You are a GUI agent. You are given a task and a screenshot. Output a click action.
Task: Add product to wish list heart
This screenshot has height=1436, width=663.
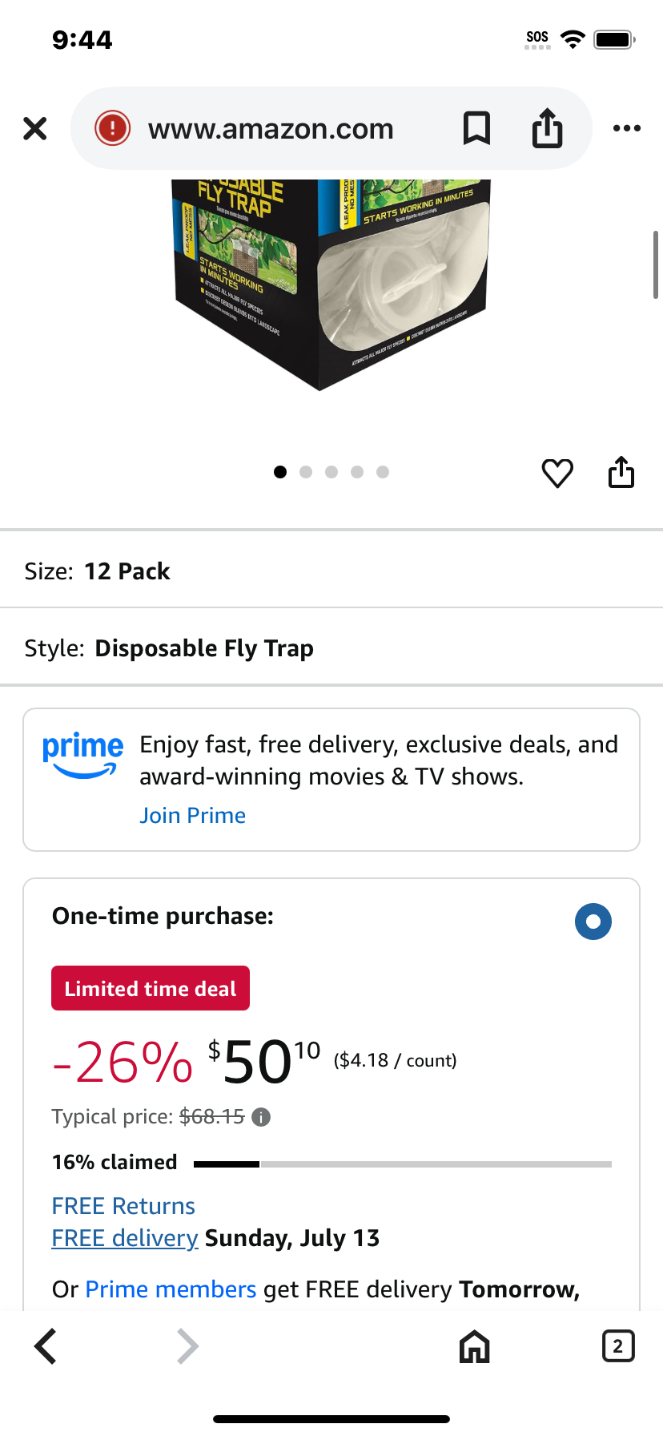coord(557,473)
